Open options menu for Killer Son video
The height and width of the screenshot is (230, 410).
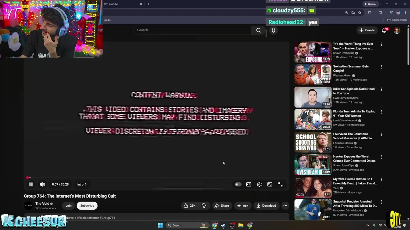[381, 89]
